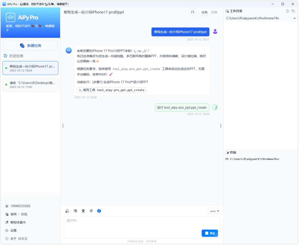Image resolution: width=299 pixels, height=245 pixels.
Task: Click the account user icon in sidebar
Action: [x=7, y=206]
